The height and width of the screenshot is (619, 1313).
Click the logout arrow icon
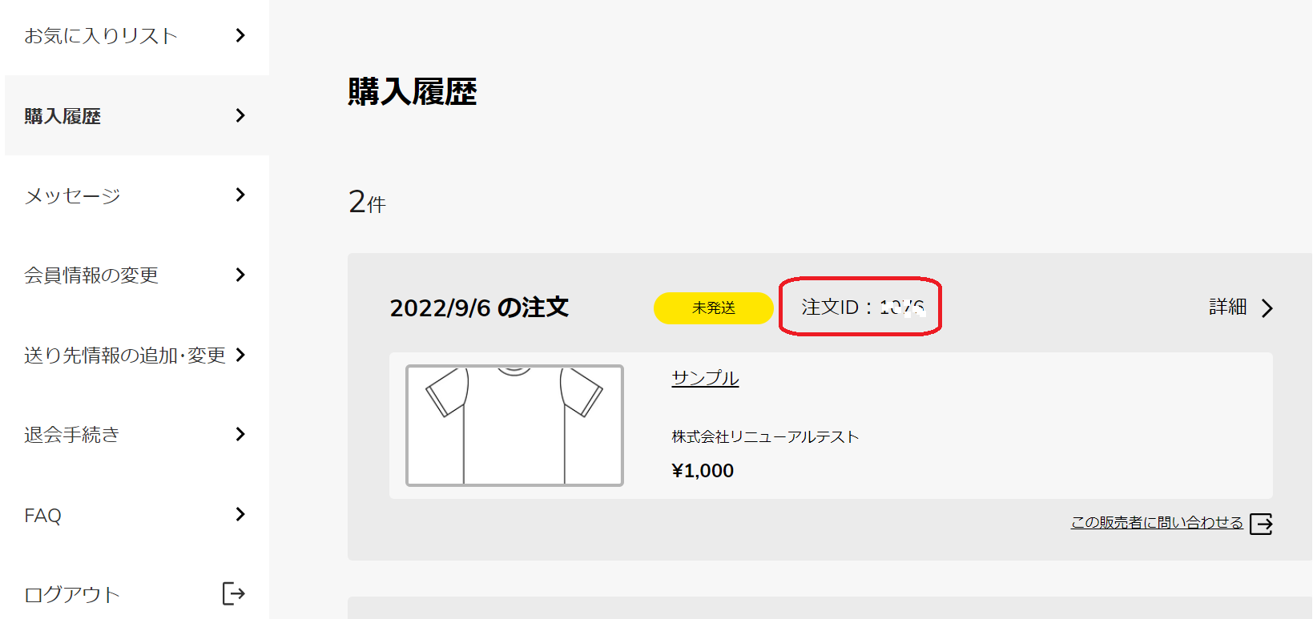(x=233, y=594)
